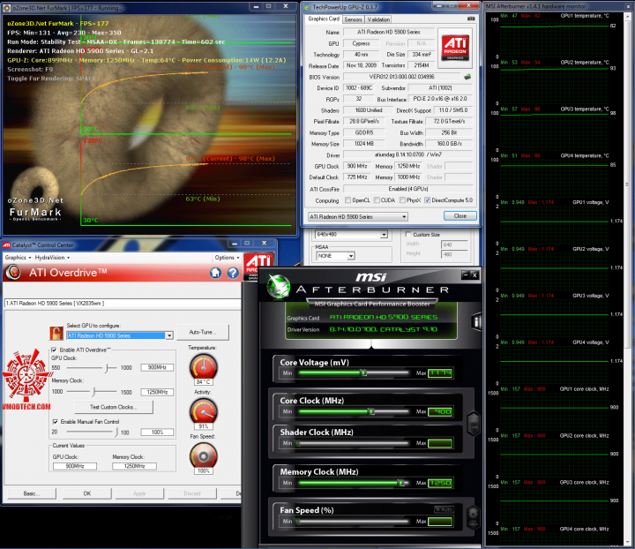Open the GPU-Z card selection dropdown

tap(357, 217)
